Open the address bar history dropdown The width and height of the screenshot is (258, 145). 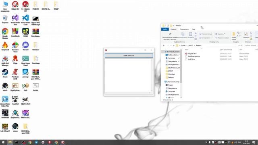[x=239, y=46]
